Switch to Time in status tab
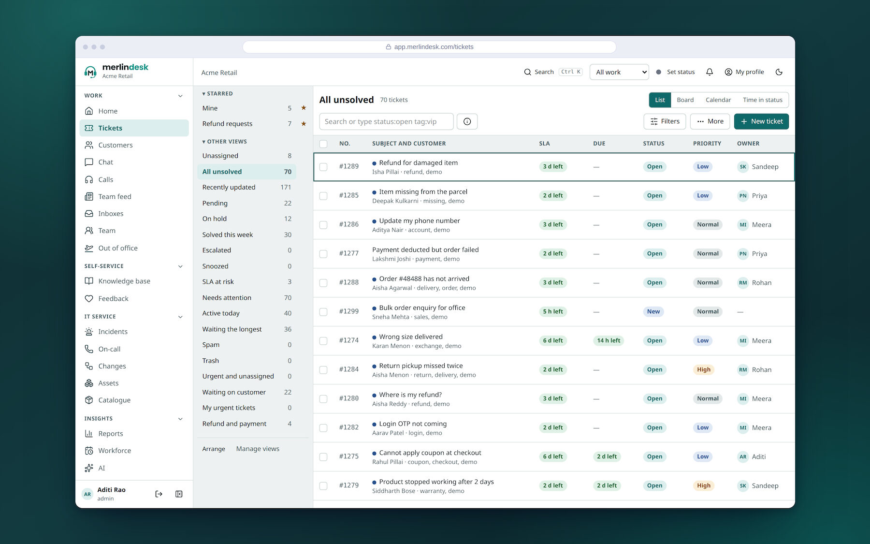 pyautogui.click(x=763, y=100)
